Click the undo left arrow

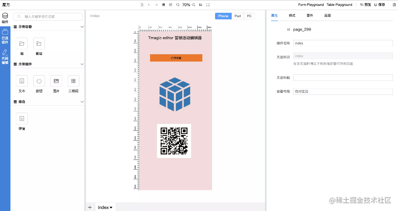click(x=149, y=5)
